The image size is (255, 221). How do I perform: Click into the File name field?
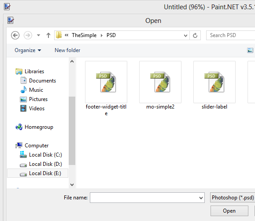pos(147,198)
